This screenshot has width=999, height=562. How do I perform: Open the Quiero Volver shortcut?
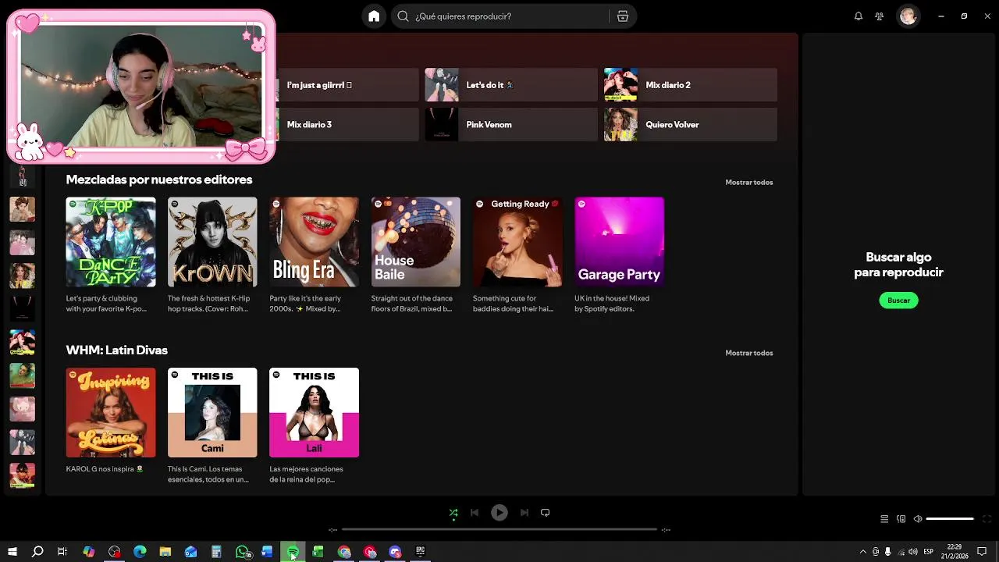(691, 125)
